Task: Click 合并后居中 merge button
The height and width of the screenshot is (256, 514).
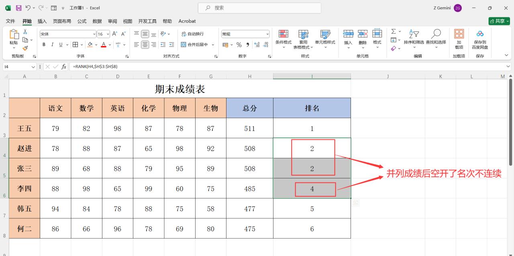Action: pos(194,45)
